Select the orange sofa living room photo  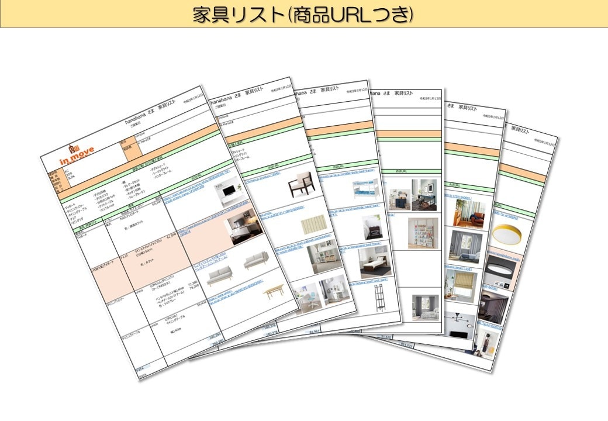469,215
